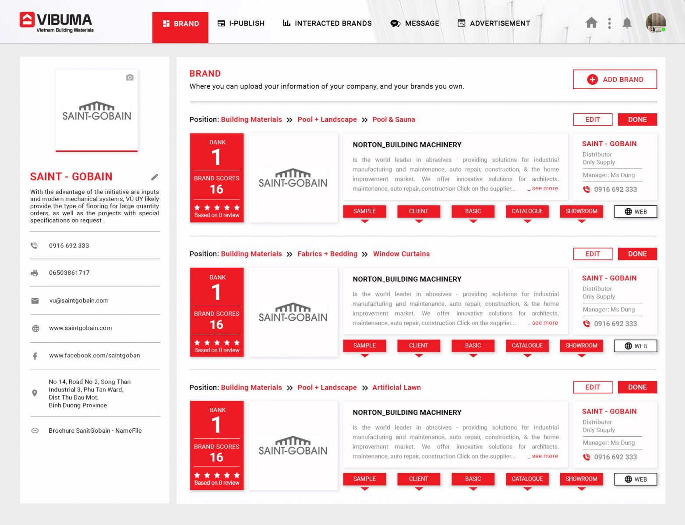
Task: Click the phone icon in sidebar
Action: [34, 245]
